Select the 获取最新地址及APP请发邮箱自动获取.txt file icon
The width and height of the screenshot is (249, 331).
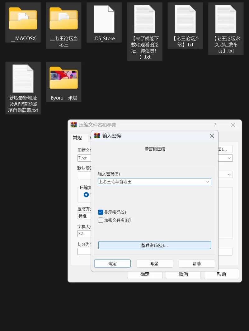[23, 79]
